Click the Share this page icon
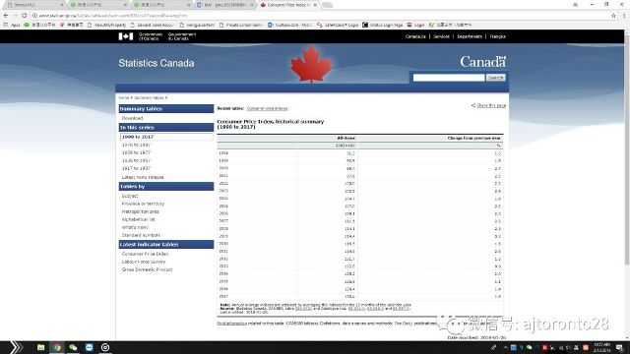The height and width of the screenshot is (354, 630). (473, 105)
